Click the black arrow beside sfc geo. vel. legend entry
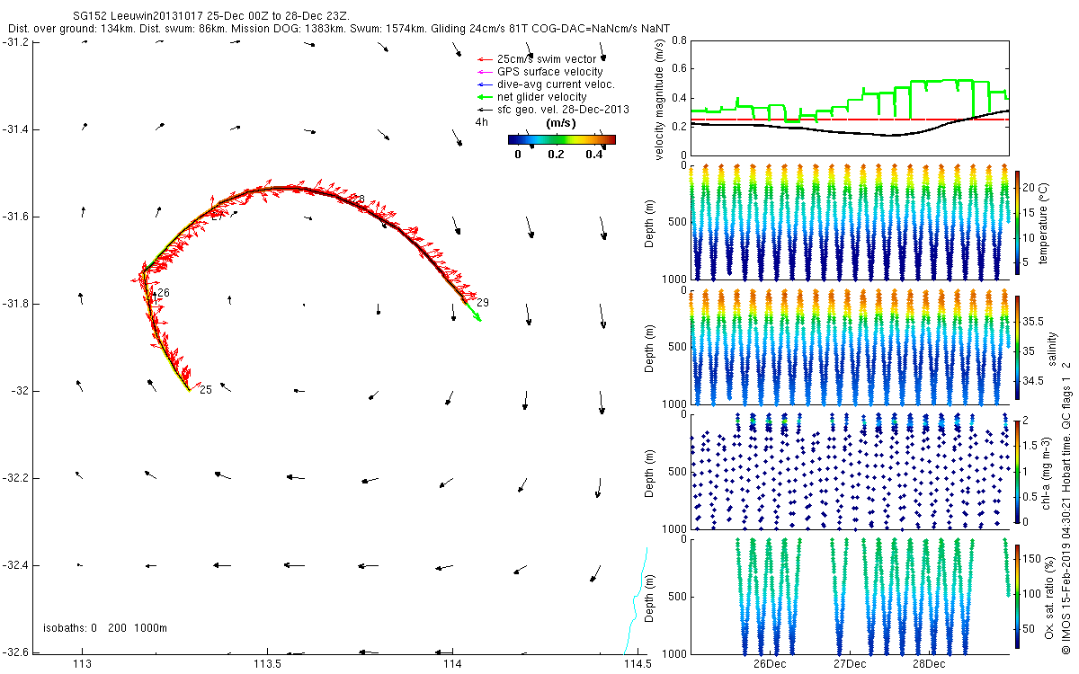Image resolution: width=1079 pixels, height=674 pixels. click(485, 109)
